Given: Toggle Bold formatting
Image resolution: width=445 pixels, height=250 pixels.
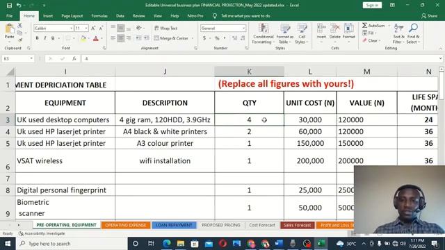Looking at the screenshot, I should [x=37, y=38].
